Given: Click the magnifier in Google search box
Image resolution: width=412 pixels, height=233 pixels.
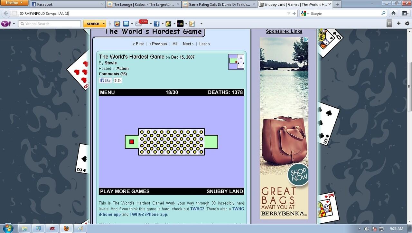Looking at the screenshot, I should pos(383,14).
